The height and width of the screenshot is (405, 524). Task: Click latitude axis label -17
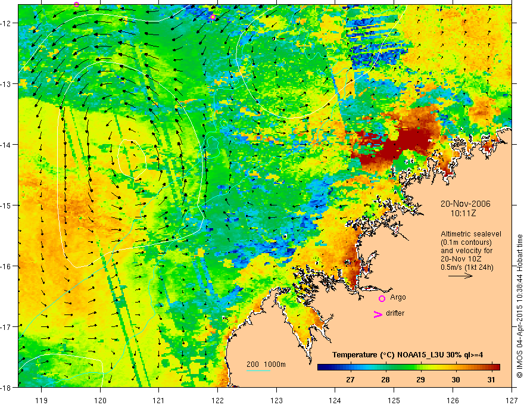coord(7,327)
